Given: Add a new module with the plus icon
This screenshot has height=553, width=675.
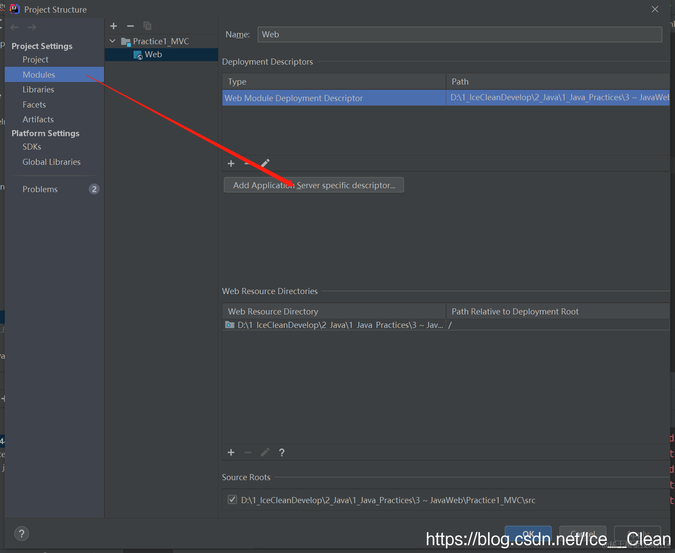Looking at the screenshot, I should tap(114, 26).
